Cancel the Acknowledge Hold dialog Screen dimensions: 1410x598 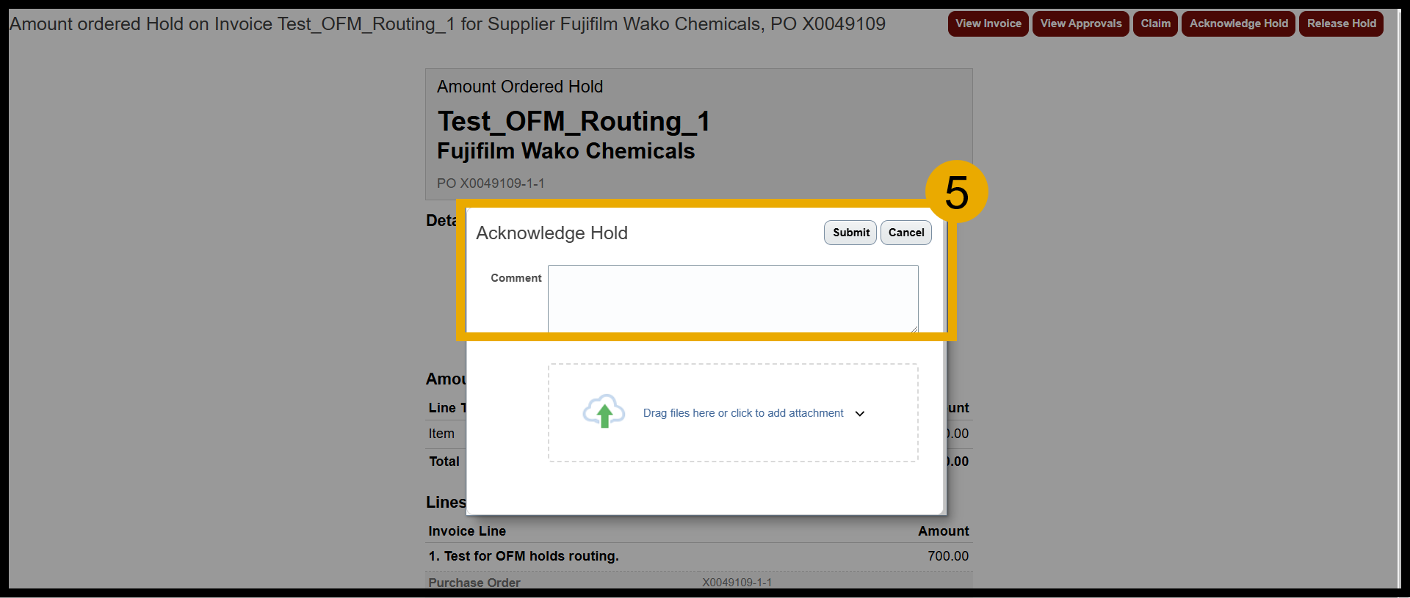[905, 233]
